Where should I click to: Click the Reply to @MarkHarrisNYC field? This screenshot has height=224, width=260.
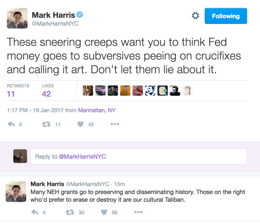139,157
